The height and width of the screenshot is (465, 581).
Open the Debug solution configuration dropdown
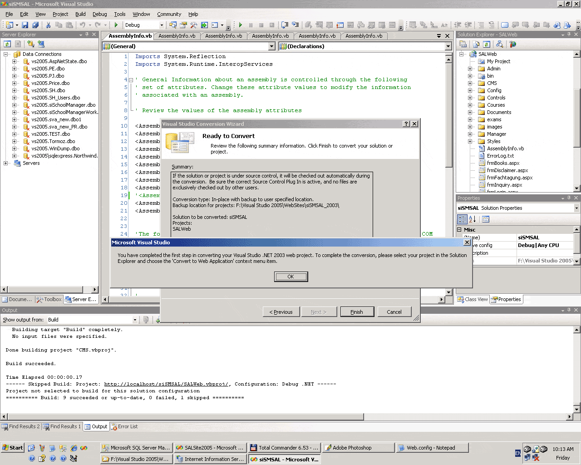point(161,25)
